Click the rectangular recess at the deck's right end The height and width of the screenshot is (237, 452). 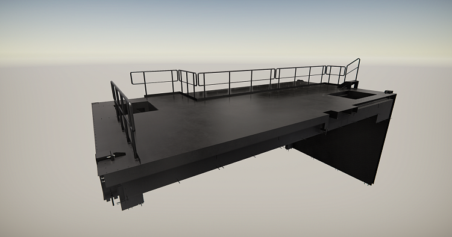353,94
